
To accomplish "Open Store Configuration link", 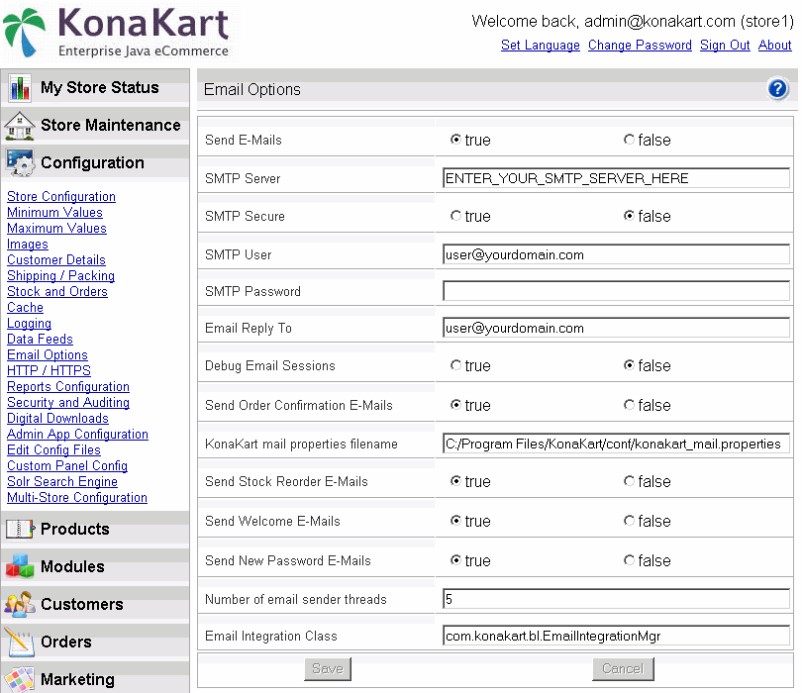I will click(60, 196).
